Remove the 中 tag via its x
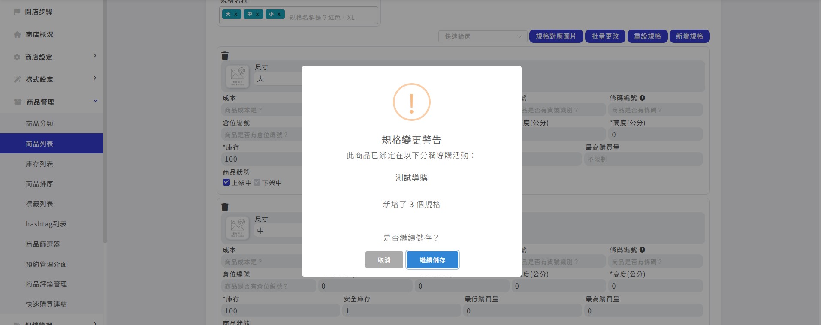This screenshot has height=325, width=821. (x=257, y=14)
